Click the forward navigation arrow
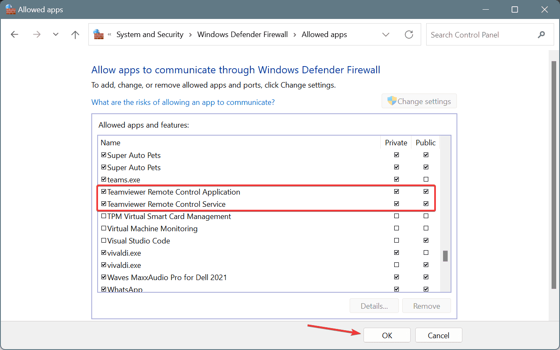The width and height of the screenshot is (560, 350). click(x=37, y=35)
